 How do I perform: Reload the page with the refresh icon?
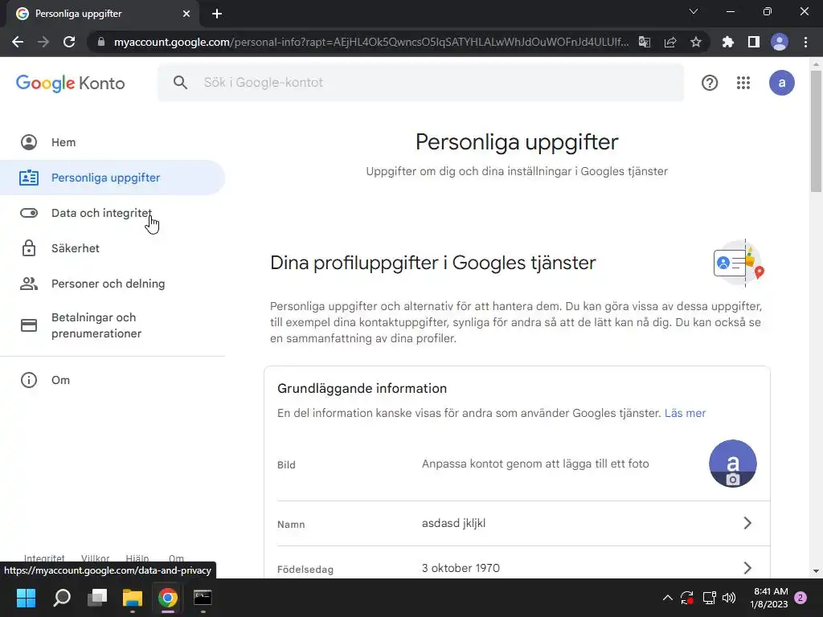point(69,42)
